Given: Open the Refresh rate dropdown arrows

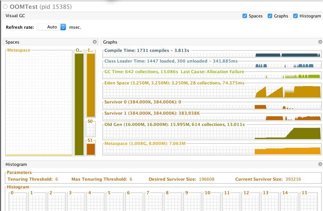Looking at the screenshot, I should 63,27.
